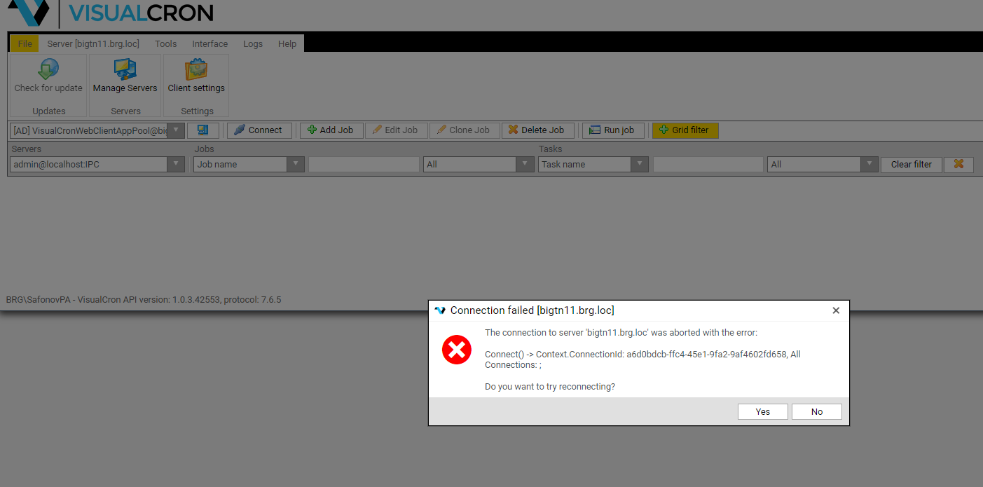Image resolution: width=983 pixels, height=487 pixels.
Task: Click the Connect button
Action: coord(259,130)
